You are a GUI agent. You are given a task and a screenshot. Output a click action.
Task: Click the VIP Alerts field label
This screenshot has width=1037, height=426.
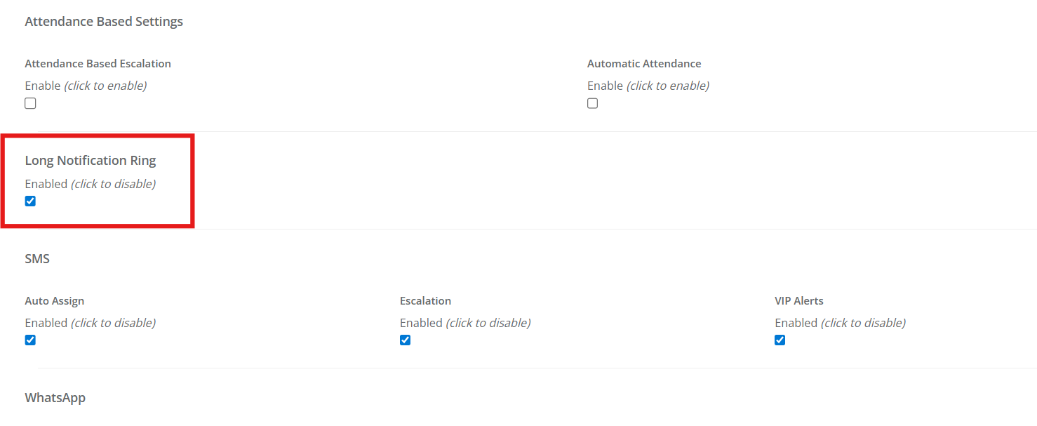(x=799, y=301)
